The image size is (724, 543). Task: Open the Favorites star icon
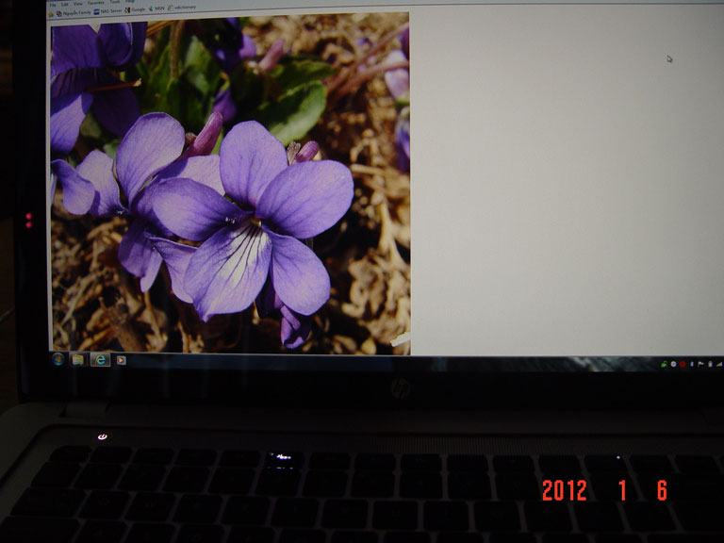point(51,14)
